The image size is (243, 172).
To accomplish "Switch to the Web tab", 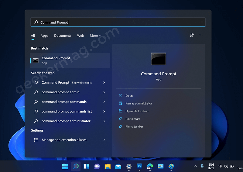I will (x=80, y=36).
